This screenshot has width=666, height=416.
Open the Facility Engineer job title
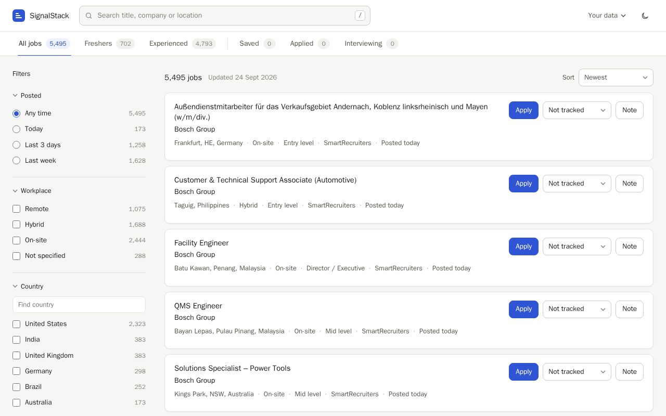point(201,243)
